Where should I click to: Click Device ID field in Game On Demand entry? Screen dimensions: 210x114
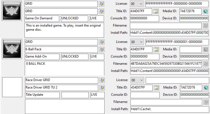point(194,19)
